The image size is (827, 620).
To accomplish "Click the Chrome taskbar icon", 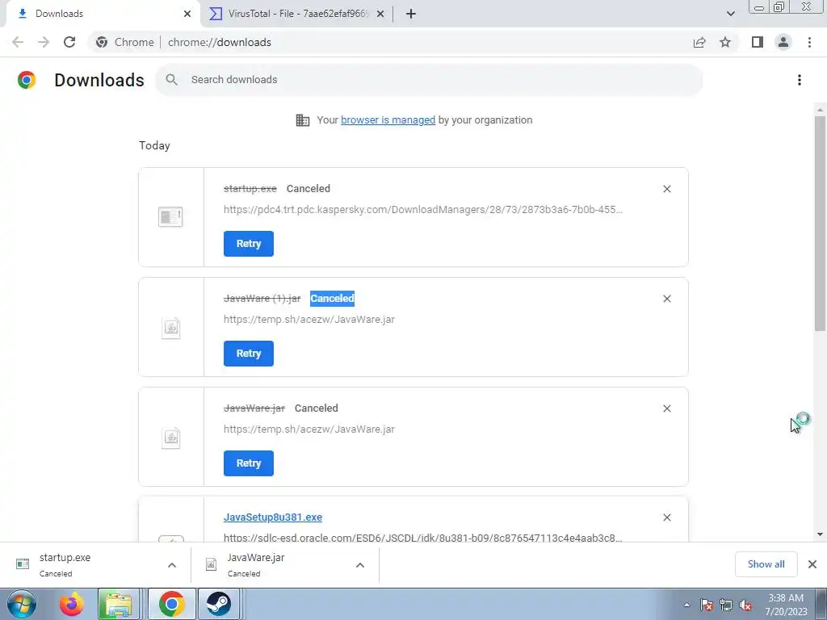I will pos(171,604).
